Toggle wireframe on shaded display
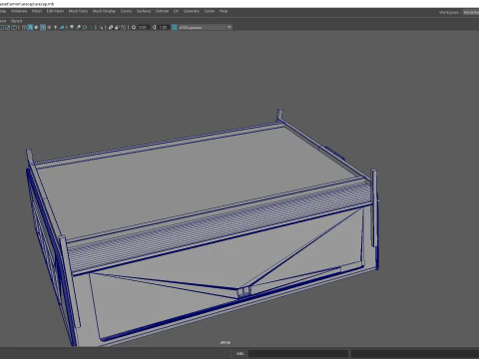Screen dimensions: 479x359 43,27
